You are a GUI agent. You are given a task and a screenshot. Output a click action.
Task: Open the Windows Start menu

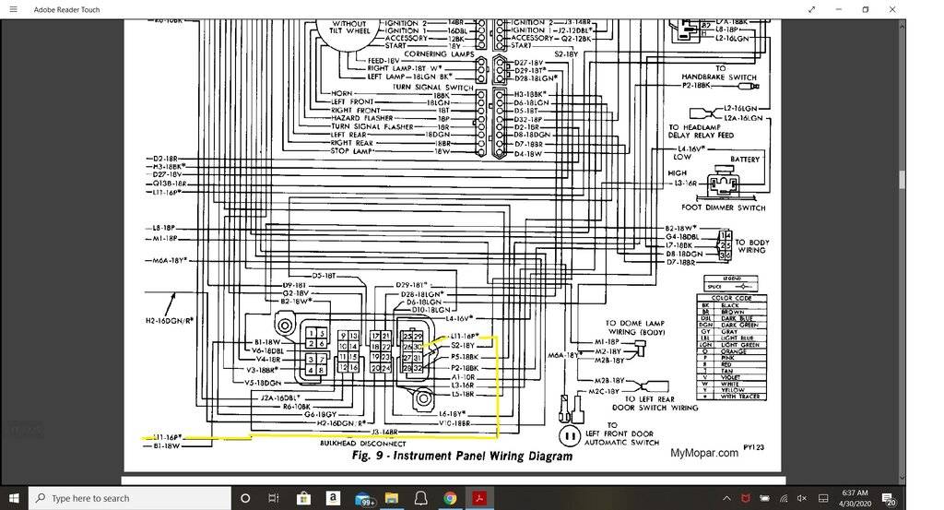click(14, 498)
